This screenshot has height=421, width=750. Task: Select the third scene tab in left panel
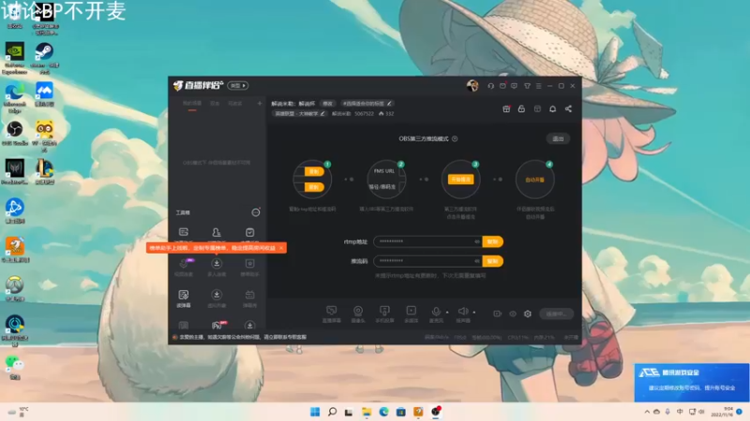tap(235, 104)
